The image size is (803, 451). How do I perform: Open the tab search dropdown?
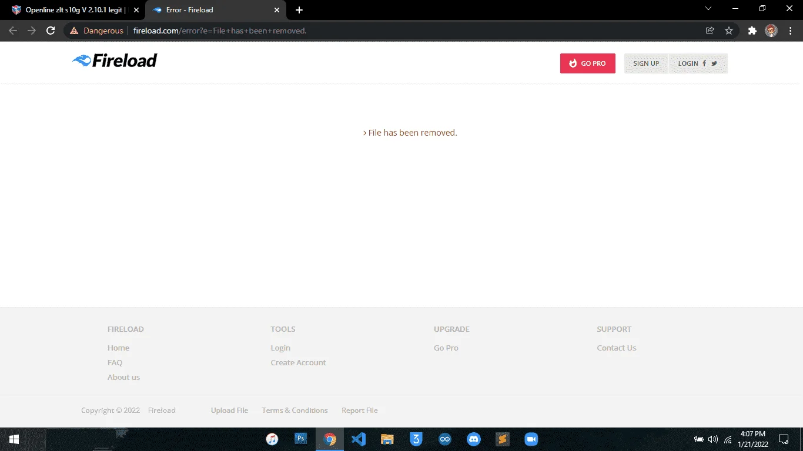click(x=708, y=8)
